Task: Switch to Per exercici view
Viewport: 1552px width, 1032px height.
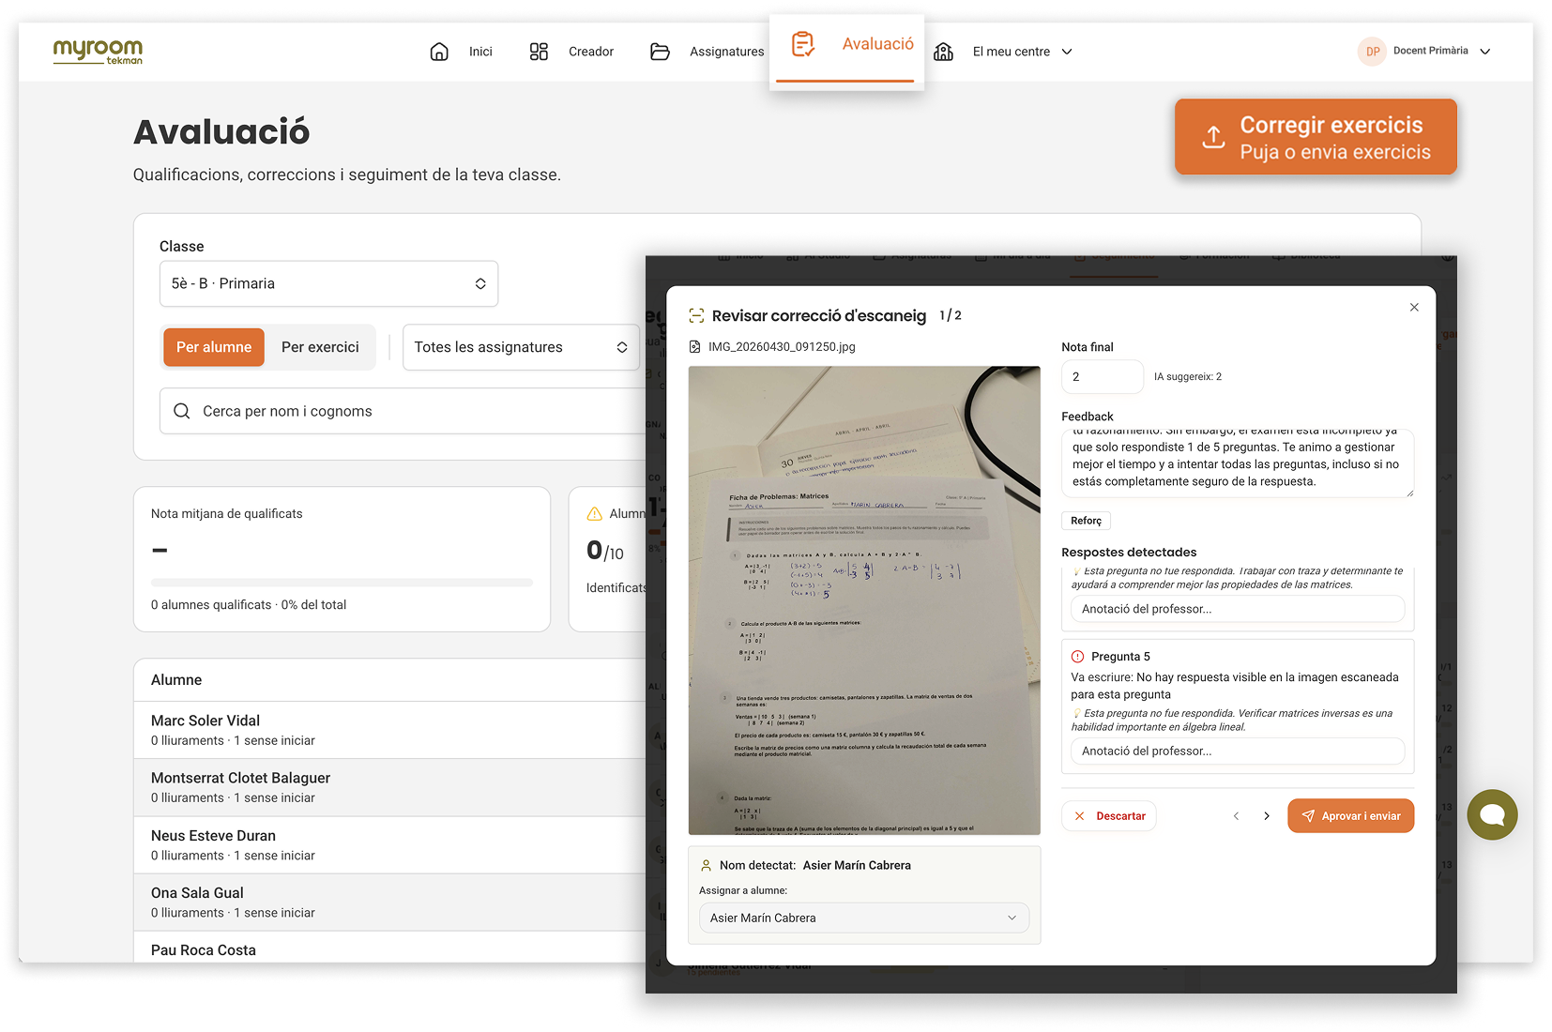Action: (x=320, y=347)
